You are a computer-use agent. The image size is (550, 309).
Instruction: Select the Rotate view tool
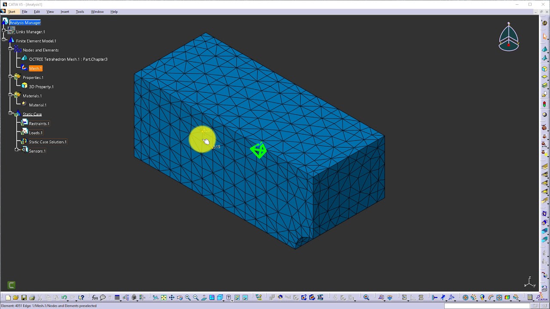click(x=180, y=297)
